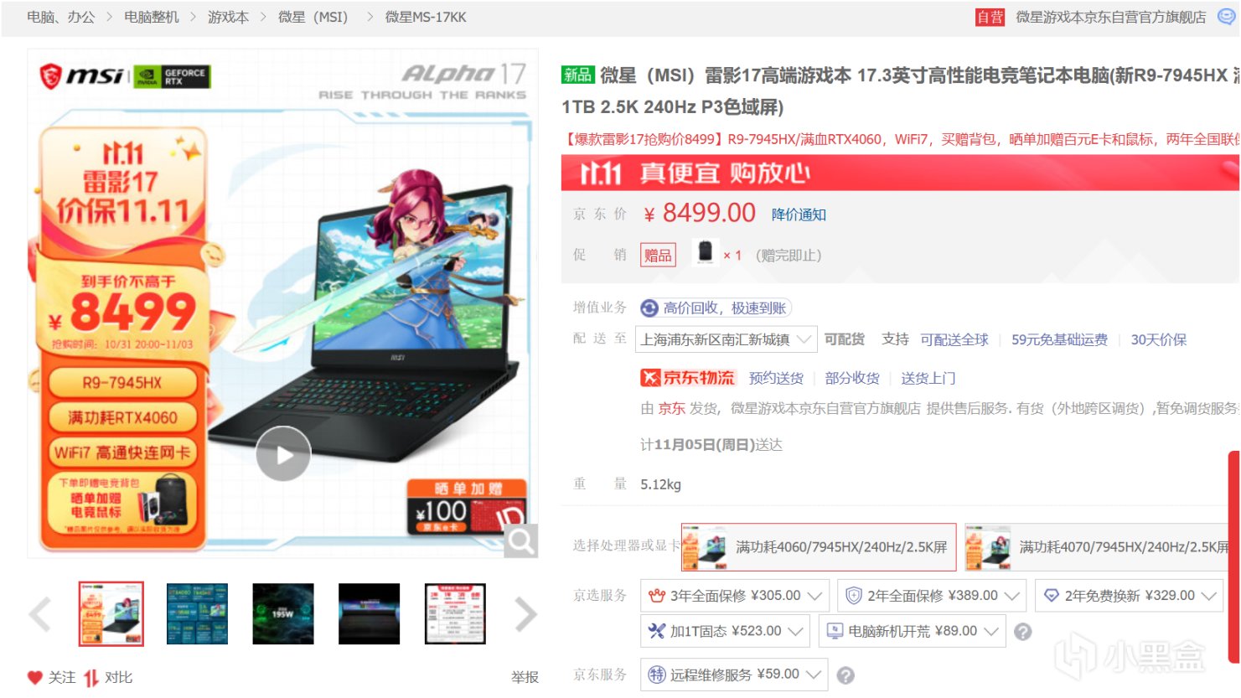This screenshot has height=698, width=1241.
Task: Select the first laptop thumbnail
Action: pos(111,614)
